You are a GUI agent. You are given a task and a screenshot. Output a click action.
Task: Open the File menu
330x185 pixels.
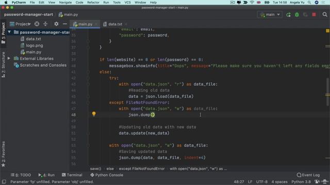click(x=32, y=3)
